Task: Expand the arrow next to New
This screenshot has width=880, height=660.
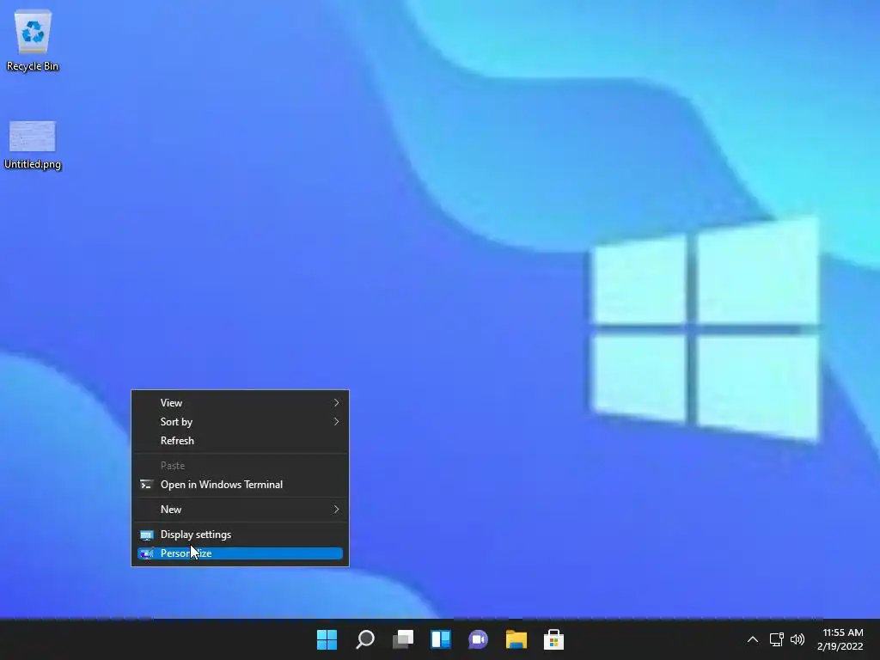Action: click(x=336, y=510)
